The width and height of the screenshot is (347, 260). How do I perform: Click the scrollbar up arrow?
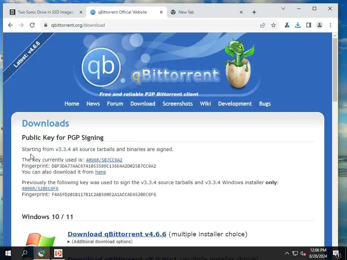pos(335,35)
